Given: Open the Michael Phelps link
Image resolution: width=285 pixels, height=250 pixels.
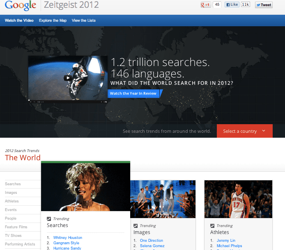Looking at the screenshot, I should point(229,245).
